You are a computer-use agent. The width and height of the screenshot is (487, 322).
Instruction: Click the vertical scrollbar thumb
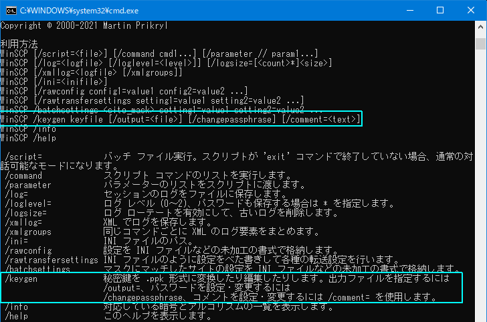[x=480, y=44]
